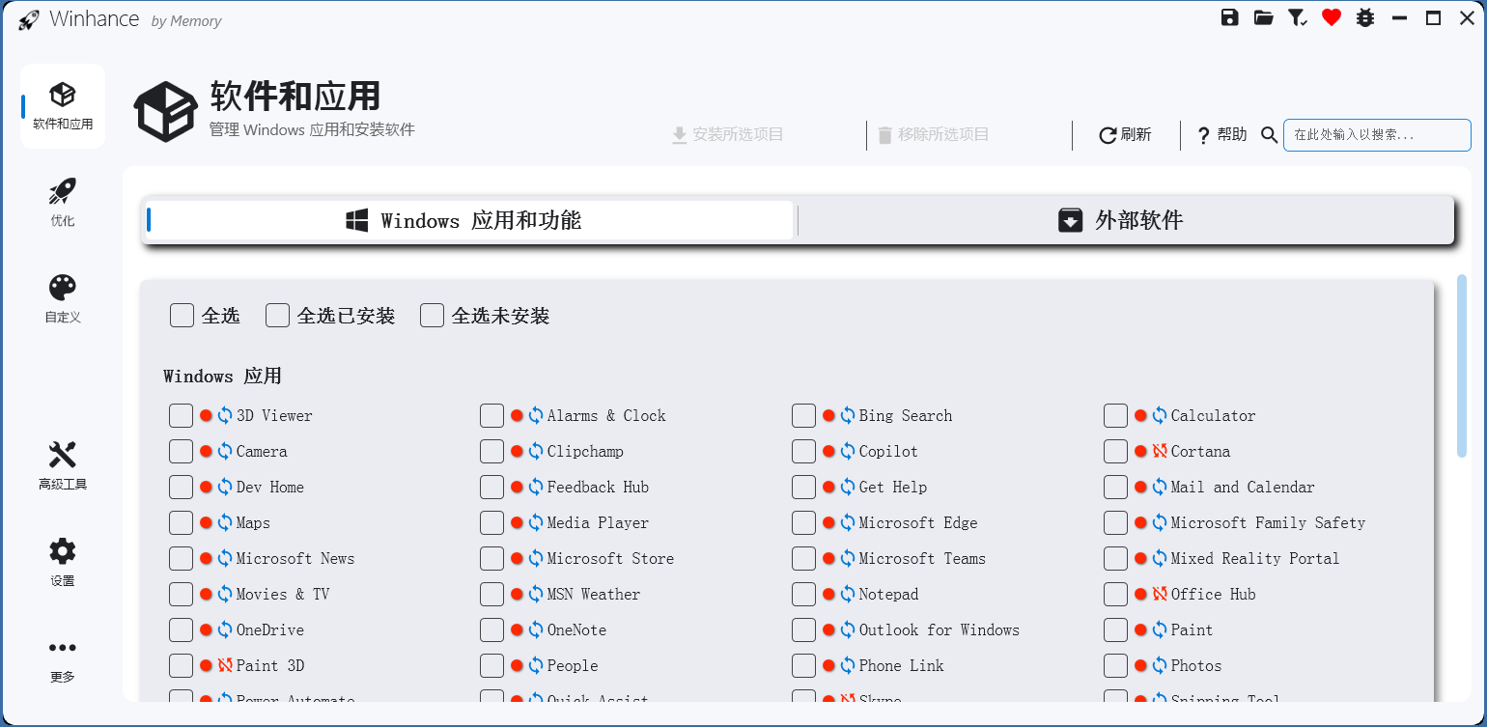This screenshot has width=1487, height=727.
Task: Check the box for Outlook for Windows
Action: (x=803, y=630)
